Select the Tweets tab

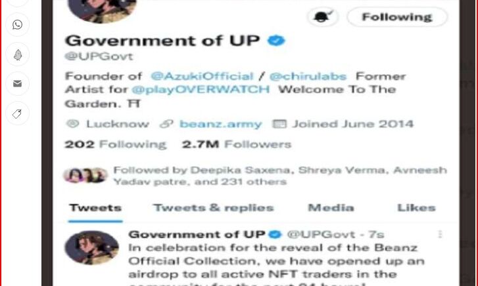click(x=95, y=208)
